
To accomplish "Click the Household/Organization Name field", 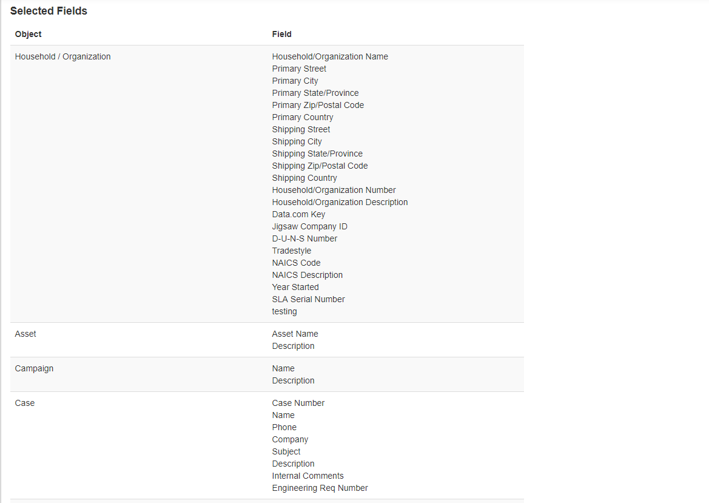I will (x=330, y=56).
